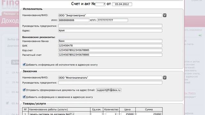Click the Сумма field with 25000

click(x=149, y=114)
